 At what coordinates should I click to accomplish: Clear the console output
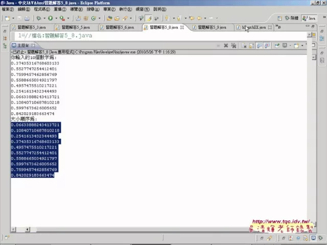point(244,45)
